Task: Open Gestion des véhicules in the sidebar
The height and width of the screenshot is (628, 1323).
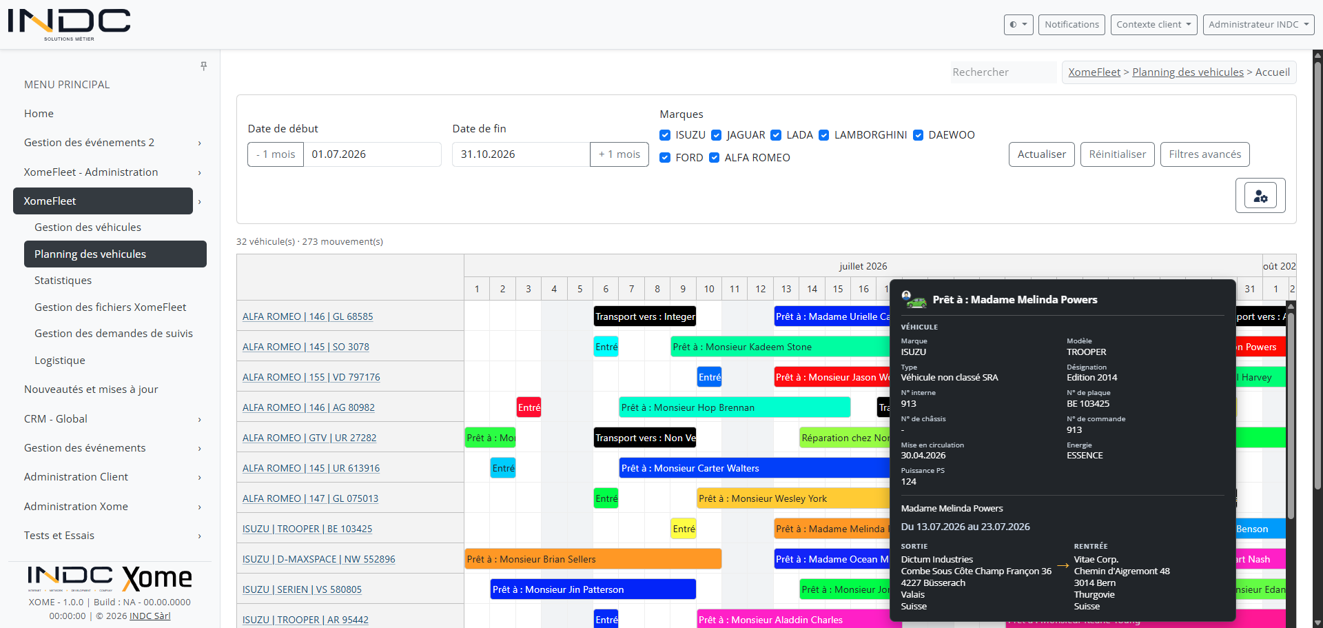Action: click(88, 227)
